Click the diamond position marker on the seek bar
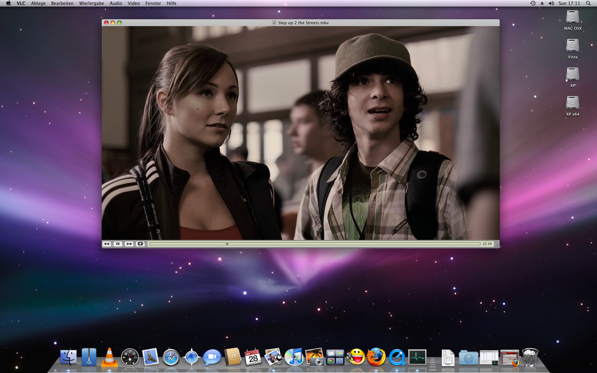 pos(227,244)
